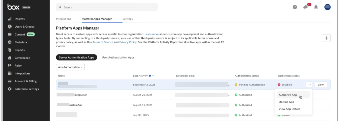This screenshot has width=338, height=121.
Task: Click Authorized status in August 20 row
Action: tap(245, 95)
